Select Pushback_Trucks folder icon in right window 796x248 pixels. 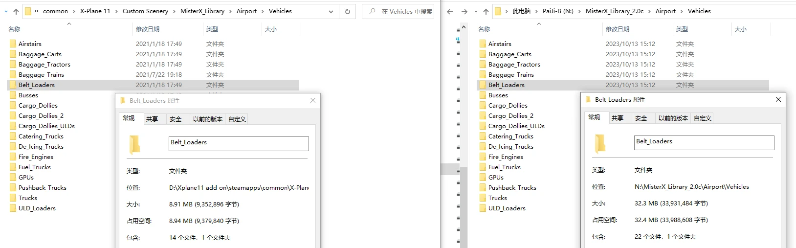click(483, 187)
